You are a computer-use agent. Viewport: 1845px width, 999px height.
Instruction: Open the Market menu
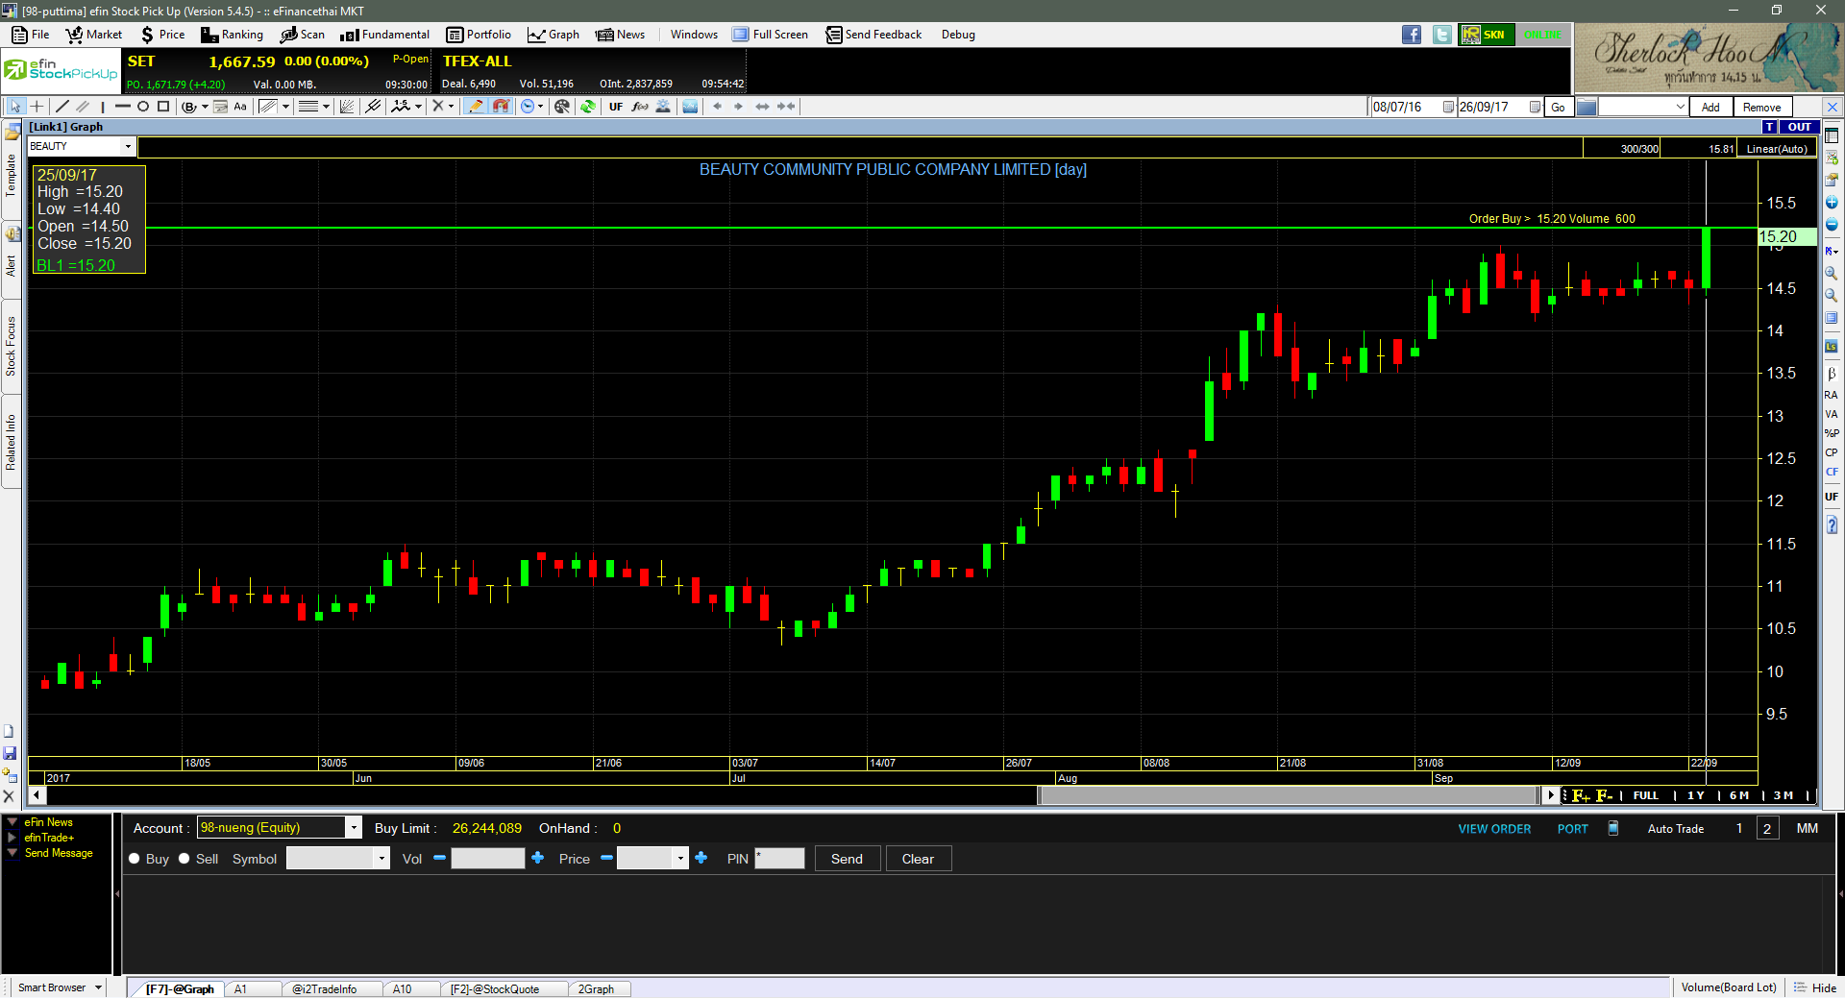93,35
